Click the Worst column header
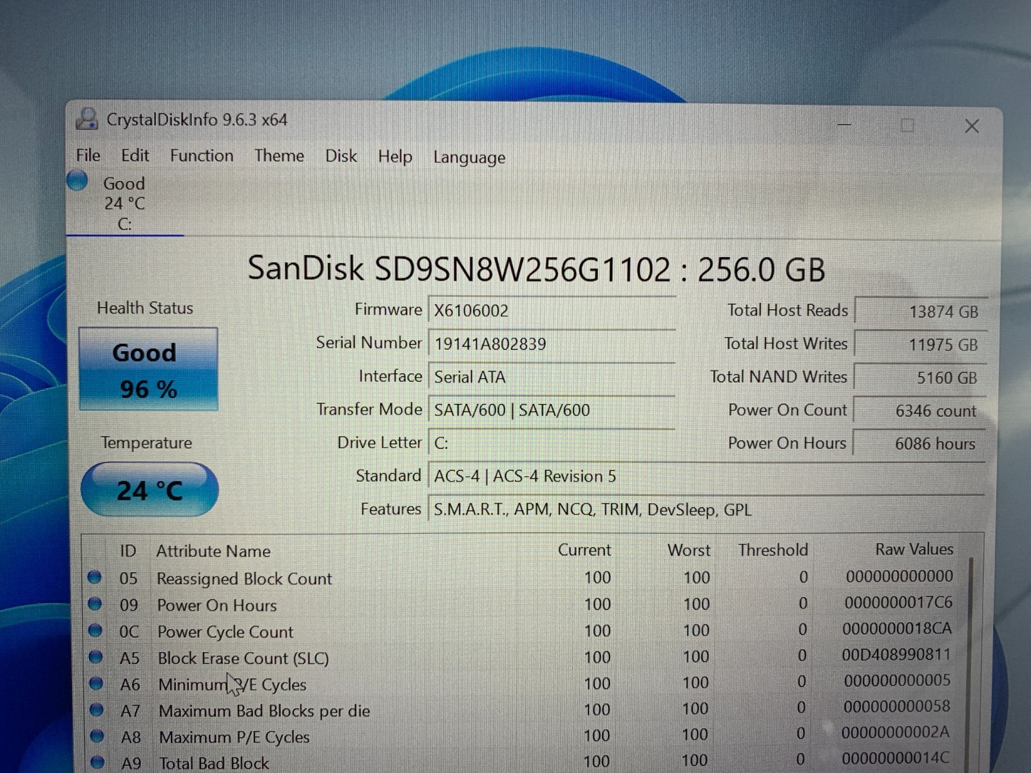 [689, 549]
